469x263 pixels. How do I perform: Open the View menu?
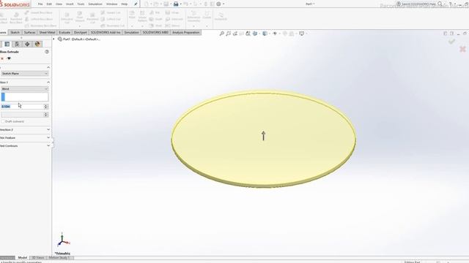[x=59, y=4]
